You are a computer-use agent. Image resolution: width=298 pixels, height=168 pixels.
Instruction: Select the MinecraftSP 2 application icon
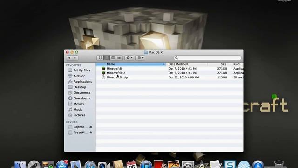(103, 73)
